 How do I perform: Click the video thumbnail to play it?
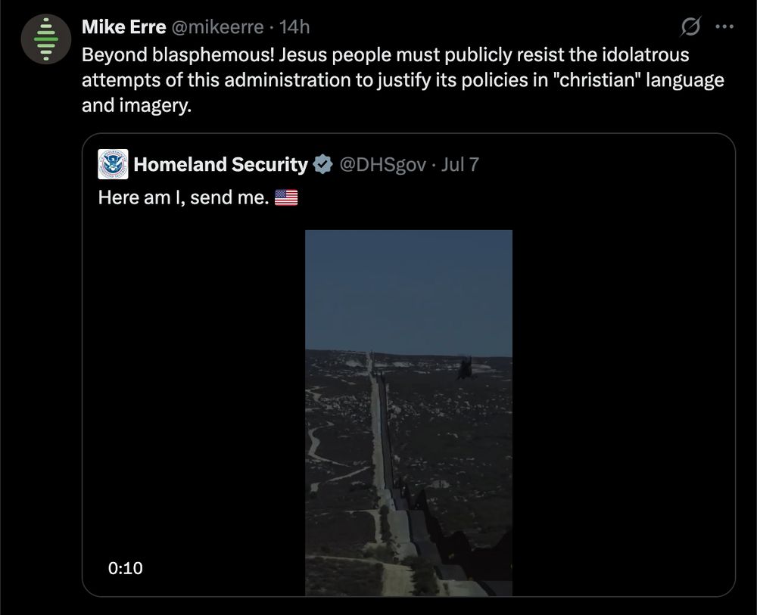point(409,412)
